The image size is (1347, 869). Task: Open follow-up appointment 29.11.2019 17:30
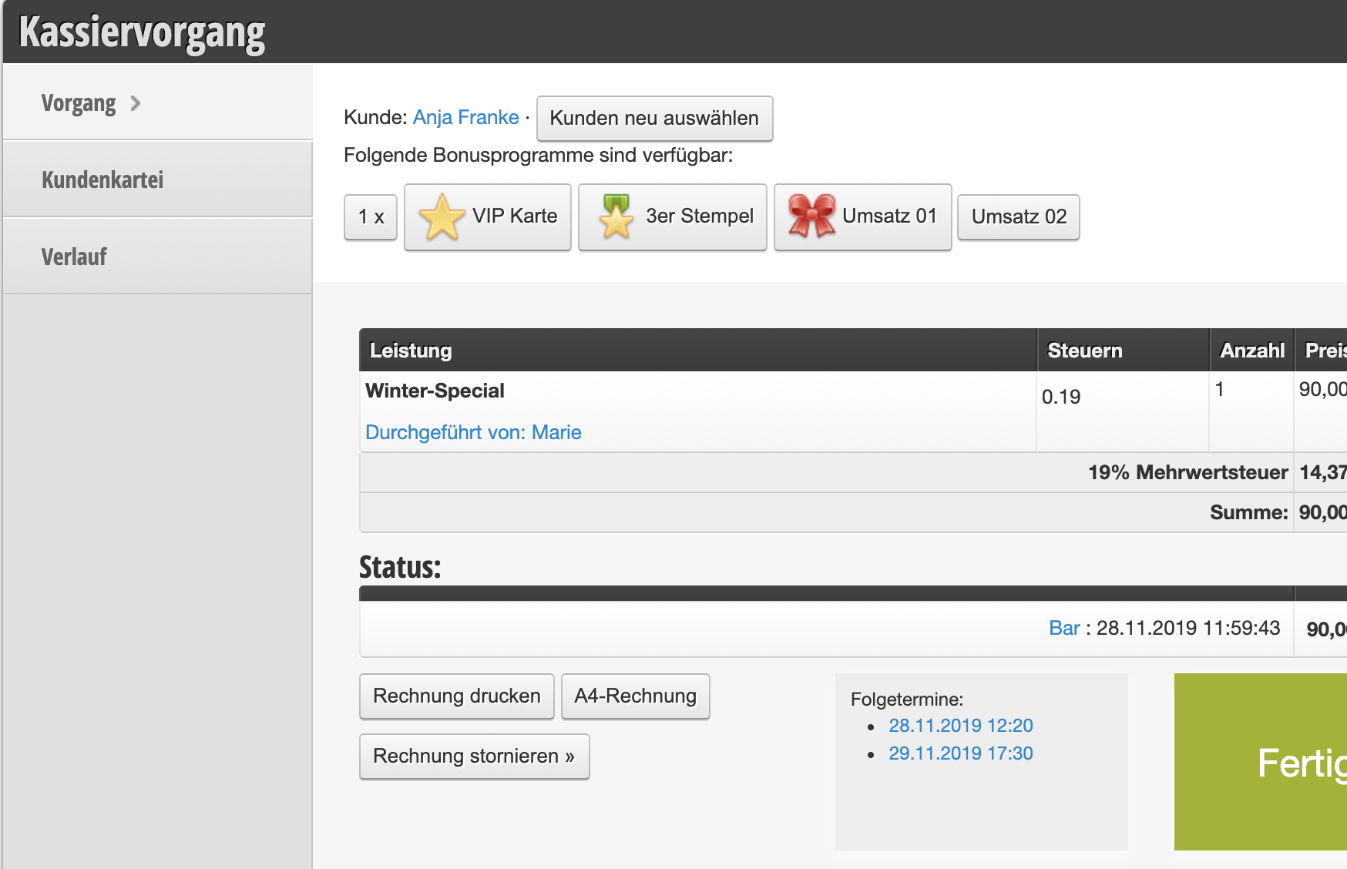[x=960, y=753]
